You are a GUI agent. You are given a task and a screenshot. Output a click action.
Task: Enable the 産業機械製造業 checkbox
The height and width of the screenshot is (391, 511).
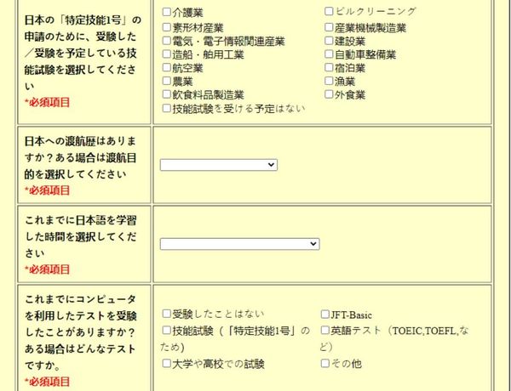[x=329, y=27]
